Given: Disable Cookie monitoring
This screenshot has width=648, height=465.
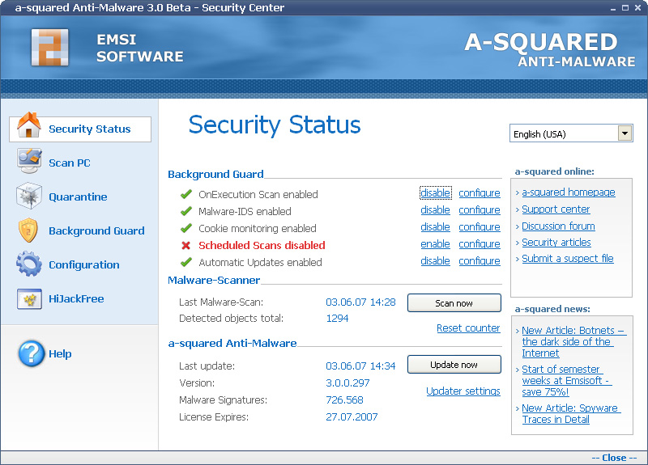Looking at the screenshot, I should coord(435,227).
